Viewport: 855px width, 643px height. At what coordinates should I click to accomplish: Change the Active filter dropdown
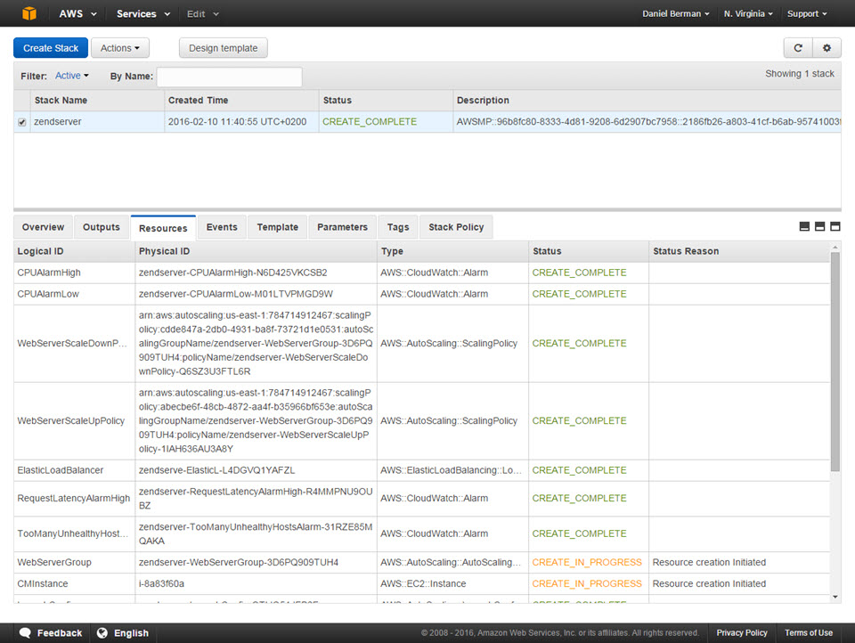tap(71, 76)
